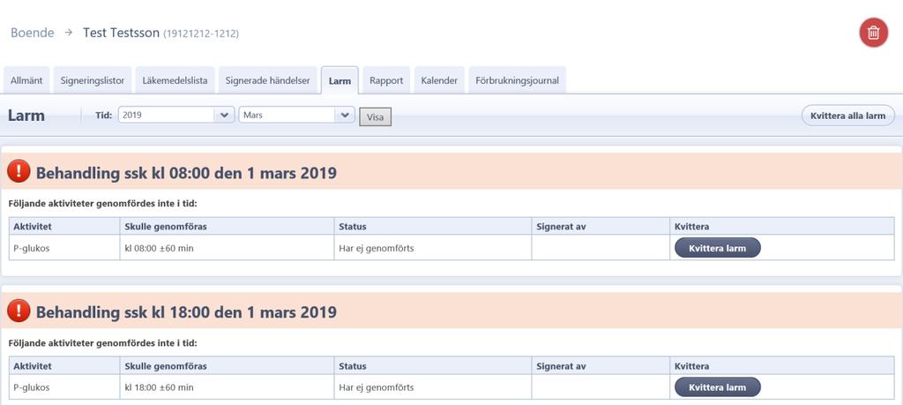Click alert icon for 08:00 treatment
Viewport: 903px width, 405px height.
coord(19,171)
